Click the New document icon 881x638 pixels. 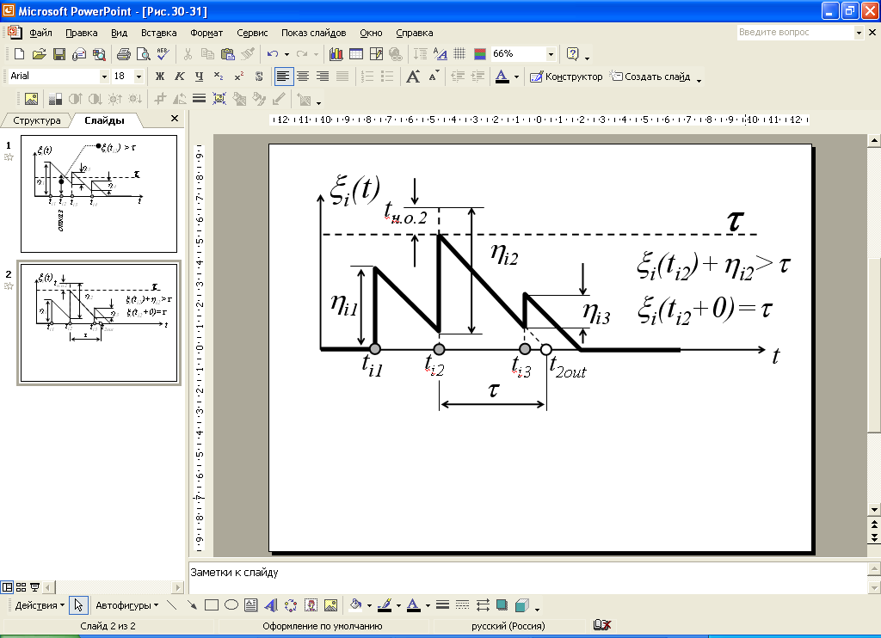(19, 54)
